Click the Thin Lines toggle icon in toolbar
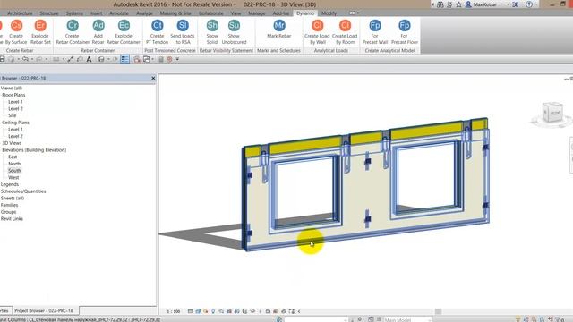This screenshot has height=322, width=573. pyautogui.click(x=125, y=59)
